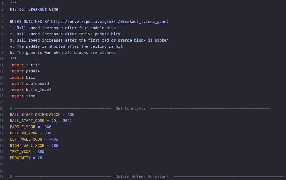The width and height of the screenshot is (286, 180).
Task: Click the PADDLE_YCOR constant
Action: click(x=22, y=127)
